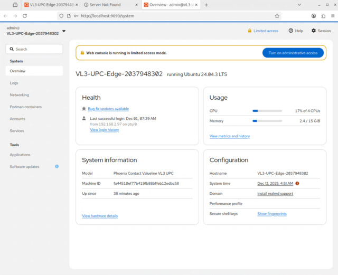Open the Help dropdown menu

coord(296,31)
